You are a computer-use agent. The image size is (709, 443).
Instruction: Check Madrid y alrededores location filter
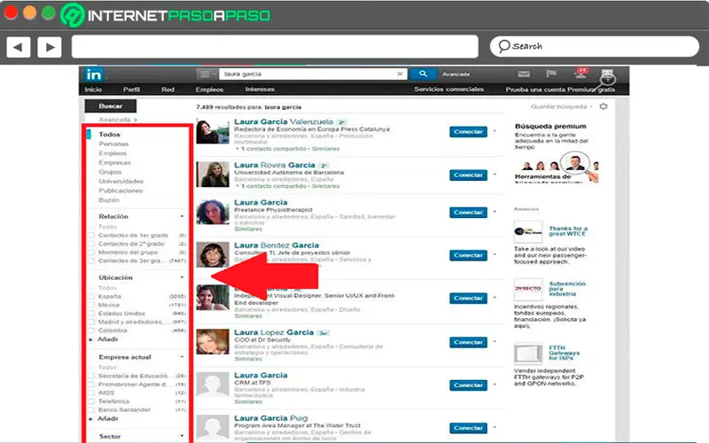[92, 322]
